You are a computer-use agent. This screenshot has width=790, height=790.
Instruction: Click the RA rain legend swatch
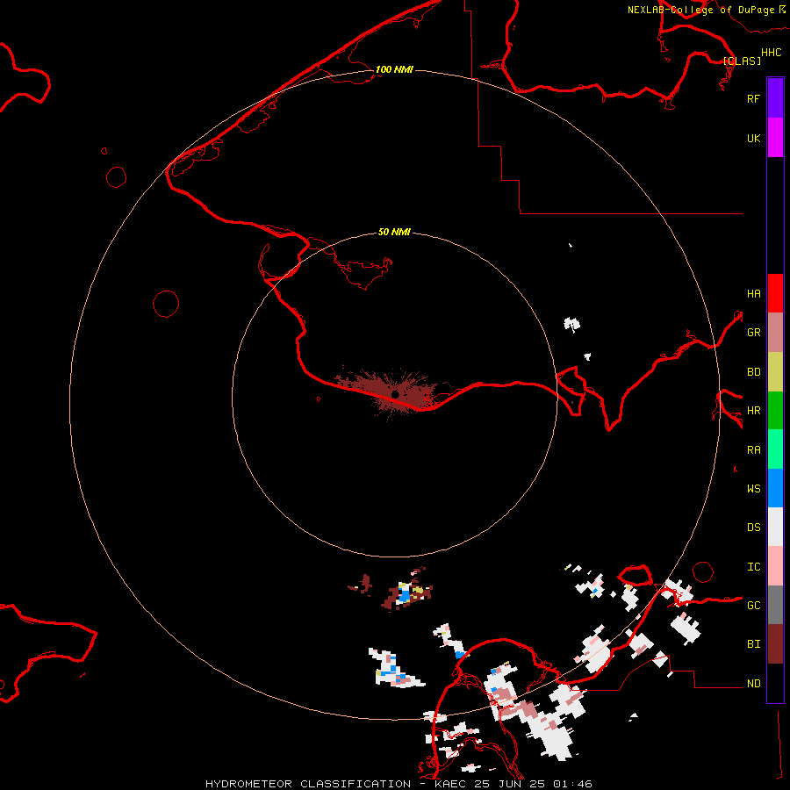[x=775, y=449]
